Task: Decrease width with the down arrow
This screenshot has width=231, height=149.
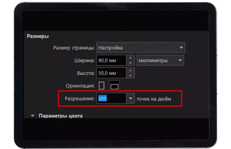Action: point(130,63)
